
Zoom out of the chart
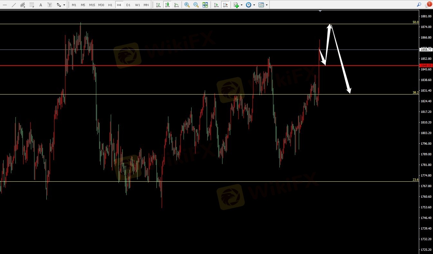coord(196,5)
